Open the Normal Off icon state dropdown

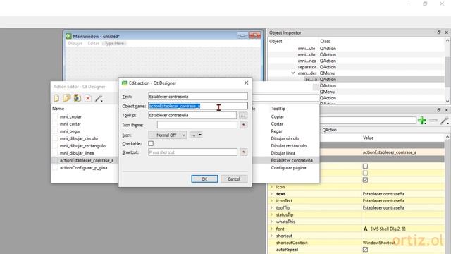coord(168,135)
